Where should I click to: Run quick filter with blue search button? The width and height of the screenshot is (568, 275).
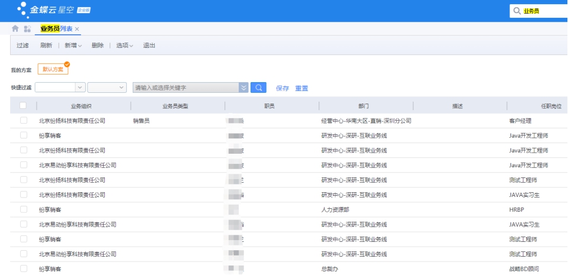click(258, 88)
